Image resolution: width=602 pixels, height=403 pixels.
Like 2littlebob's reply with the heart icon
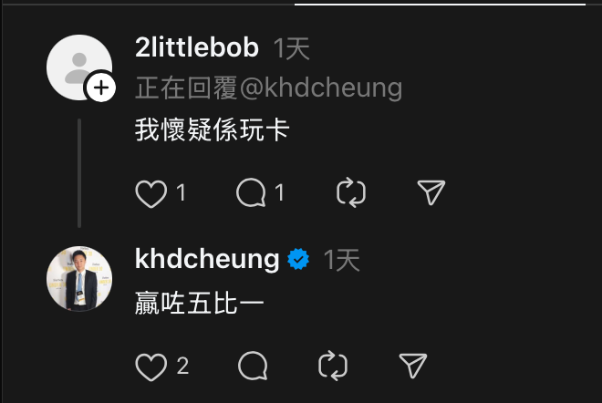(x=151, y=194)
